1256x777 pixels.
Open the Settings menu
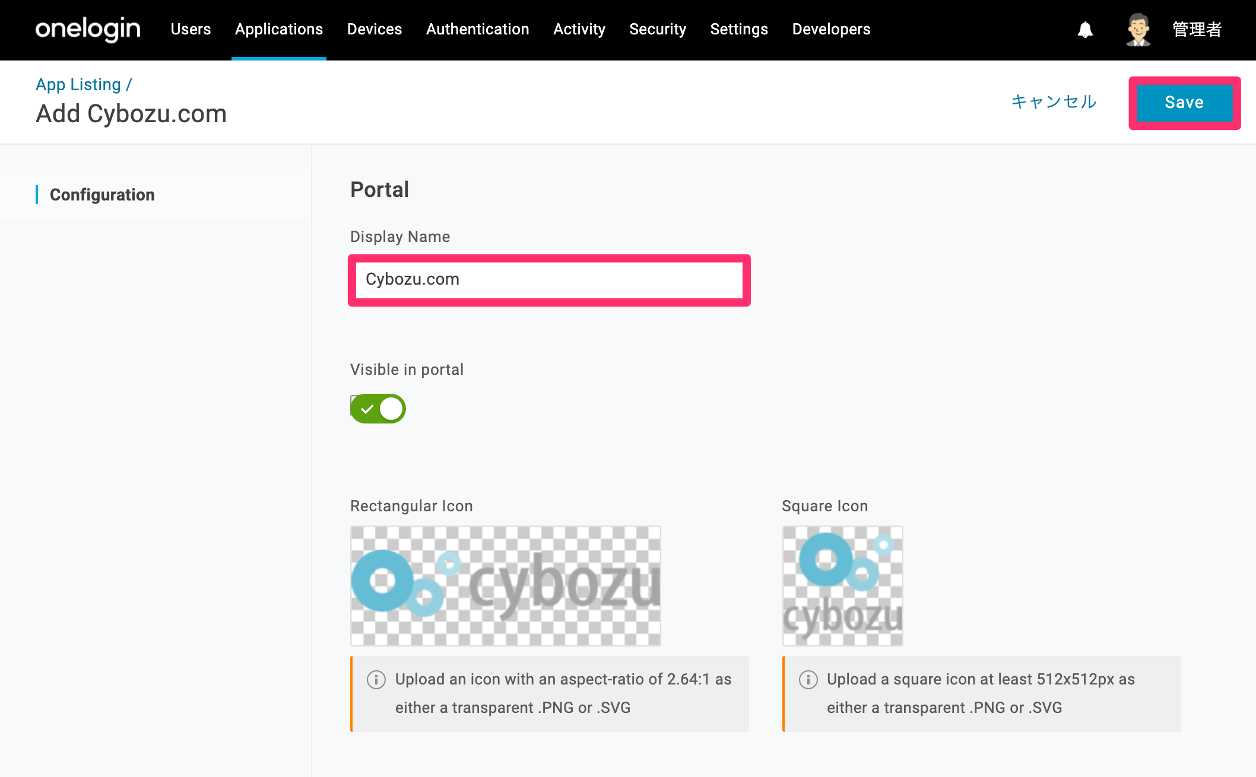[x=739, y=29]
